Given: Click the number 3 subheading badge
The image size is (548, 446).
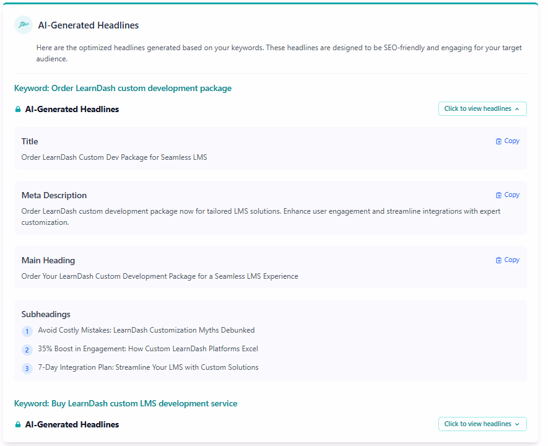Looking at the screenshot, I should pos(27,368).
